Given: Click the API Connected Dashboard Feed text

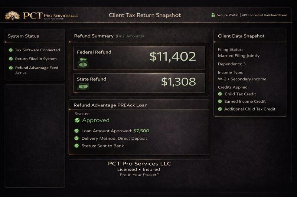Looking at the screenshot, I should coord(264,15).
